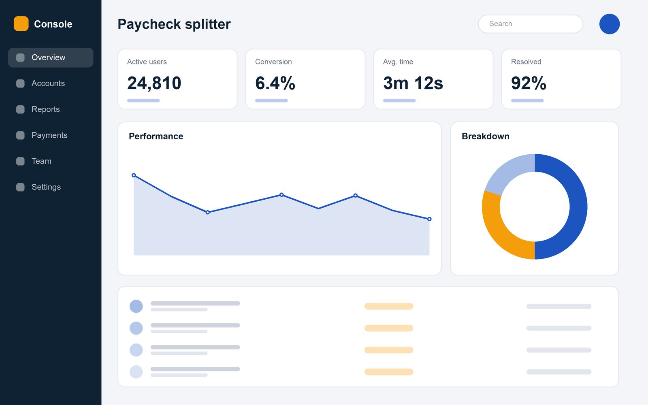Click the icon beside Overview
The height and width of the screenshot is (405, 648).
[x=20, y=58]
